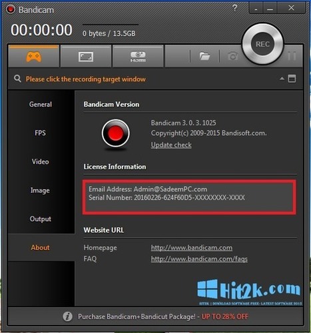Open the http://www.bandicam.com homepage link

point(192,248)
